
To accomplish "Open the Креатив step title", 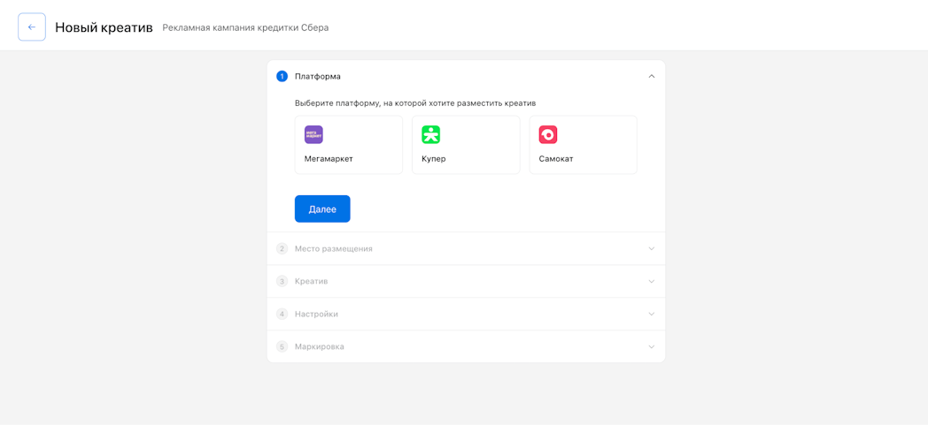I will [x=312, y=281].
